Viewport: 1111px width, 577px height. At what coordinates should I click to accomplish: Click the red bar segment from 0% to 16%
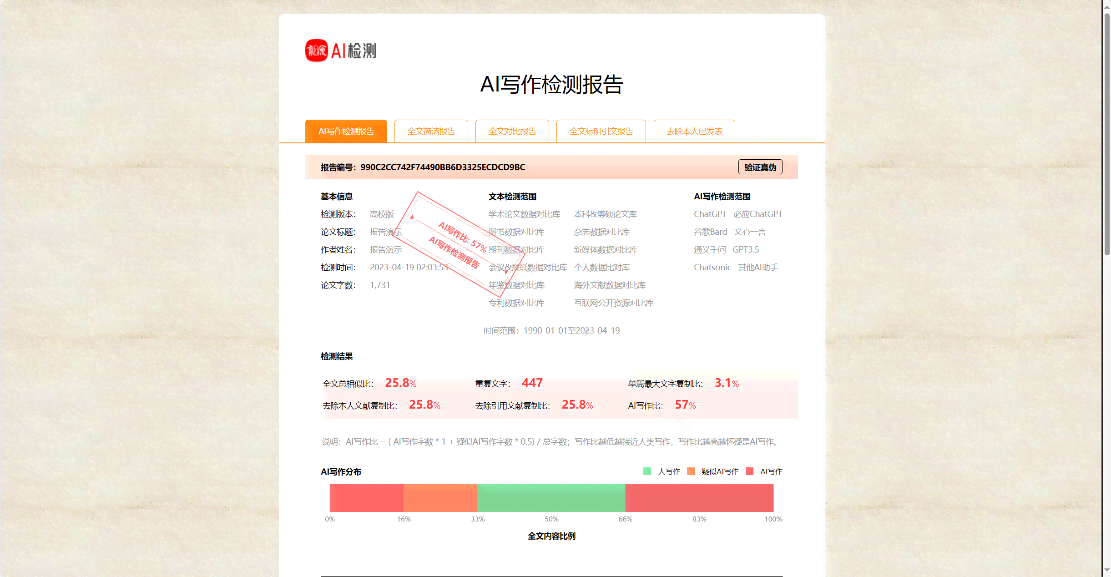tap(367, 498)
